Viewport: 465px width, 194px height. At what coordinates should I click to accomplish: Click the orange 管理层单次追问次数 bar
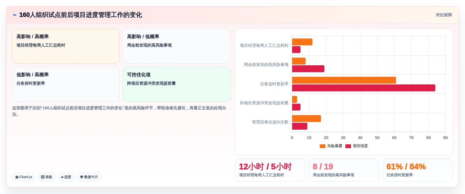[306, 119]
